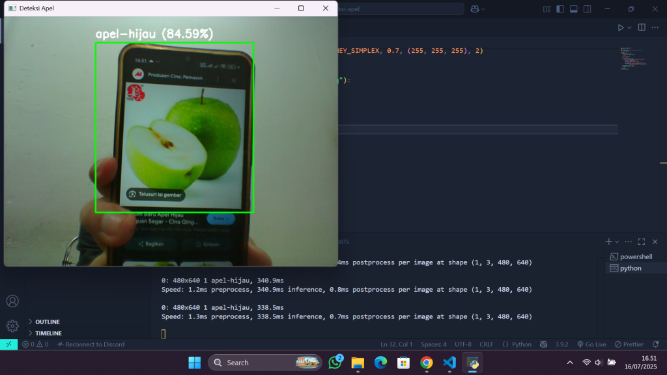The width and height of the screenshot is (667, 375).
Task: Open the run button dropdown arrow
Action: (x=629, y=27)
